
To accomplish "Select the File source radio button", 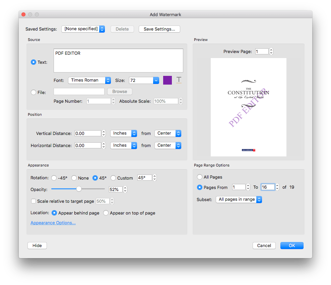I will (x=34, y=92).
